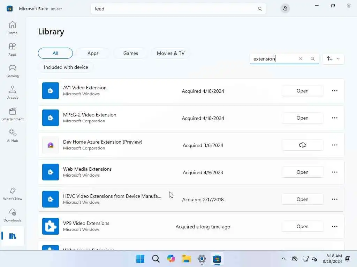Click the HEVC Video Extensions from Device title
Viewport: 357px width, 267px height.
coord(112,196)
